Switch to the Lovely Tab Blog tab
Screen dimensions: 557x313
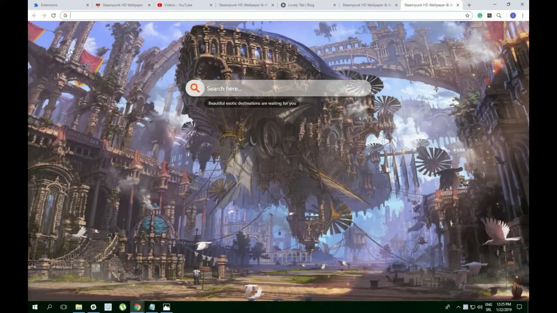305,5
